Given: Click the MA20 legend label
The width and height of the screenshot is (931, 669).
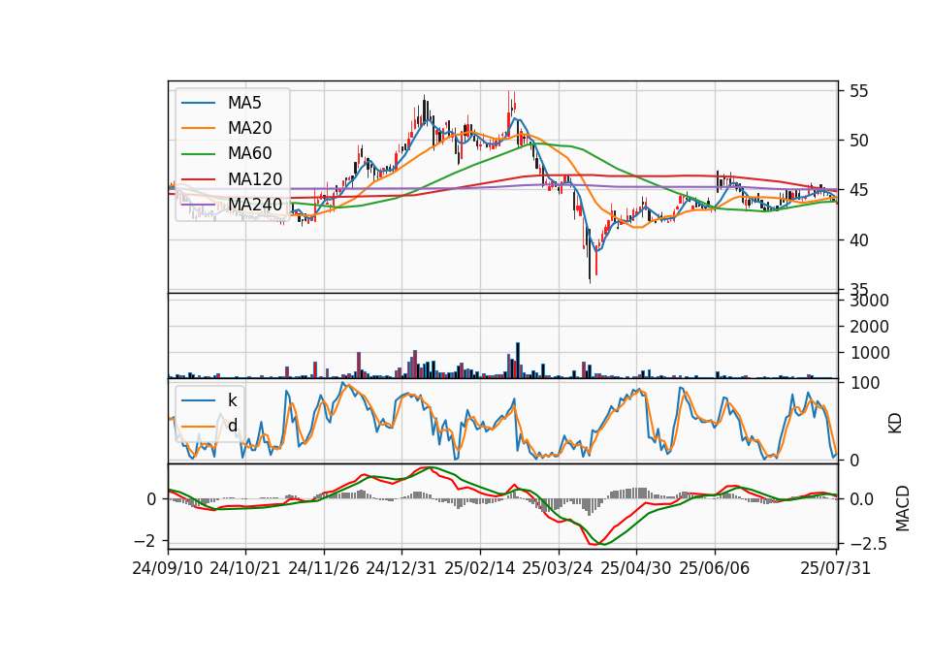Looking at the screenshot, I should (249, 128).
